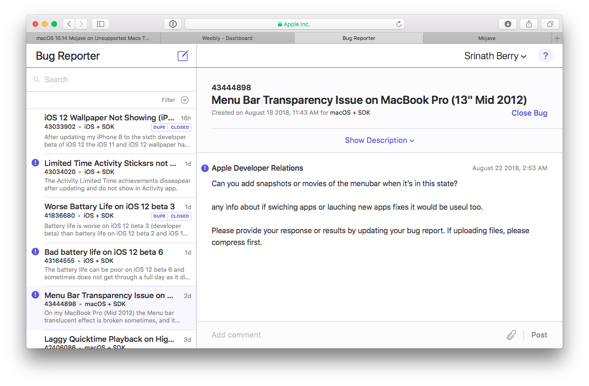Screen dimensions: 589x386
Task: Expand Show Description section
Action: point(379,140)
